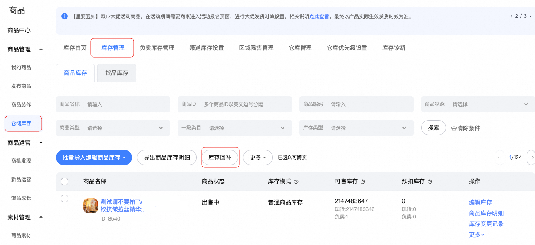Click the product thumbnail image
This screenshot has width=535, height=245.
(x=91, y=206)
